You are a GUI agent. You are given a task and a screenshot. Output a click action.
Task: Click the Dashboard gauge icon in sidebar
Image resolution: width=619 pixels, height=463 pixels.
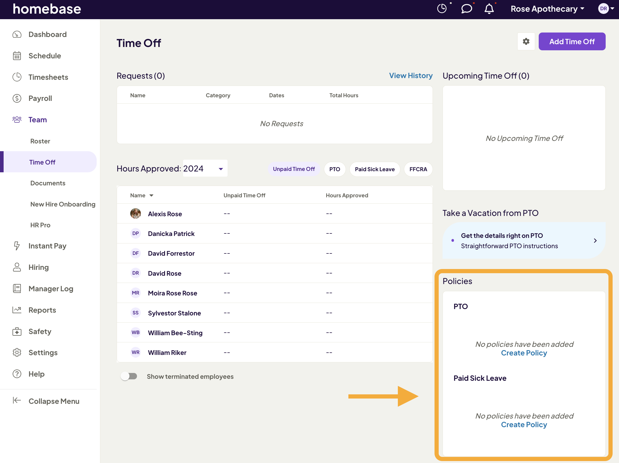tap(17, 34)
